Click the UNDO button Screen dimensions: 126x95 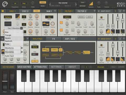pos(43,2)
